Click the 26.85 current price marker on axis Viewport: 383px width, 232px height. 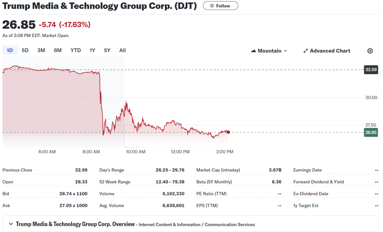[x=371, y=132]
